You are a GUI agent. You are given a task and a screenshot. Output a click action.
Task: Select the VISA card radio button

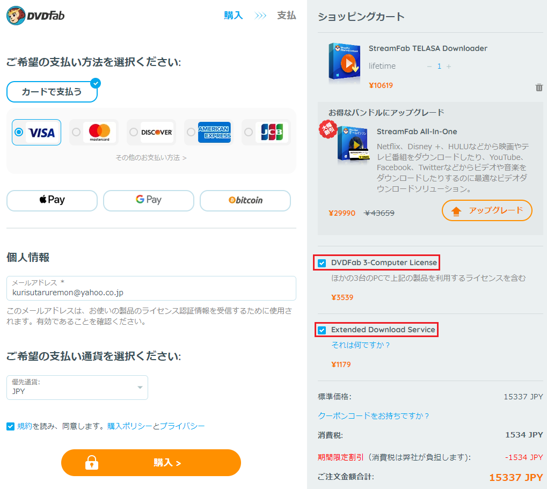tap(19, 132)
